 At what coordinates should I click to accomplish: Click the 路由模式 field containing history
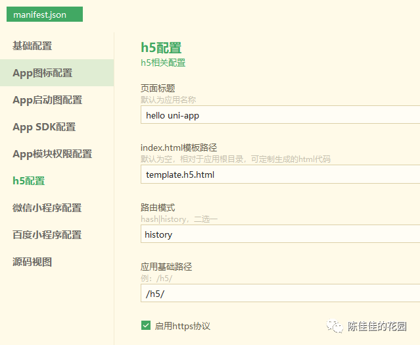280,234
